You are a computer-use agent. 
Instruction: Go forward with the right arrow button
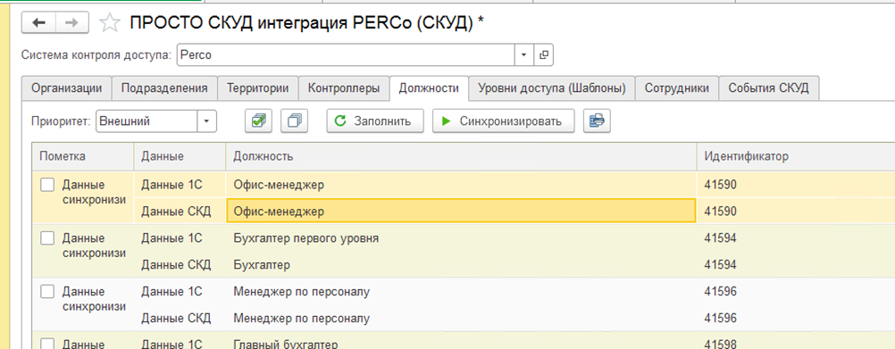point(72,22)
